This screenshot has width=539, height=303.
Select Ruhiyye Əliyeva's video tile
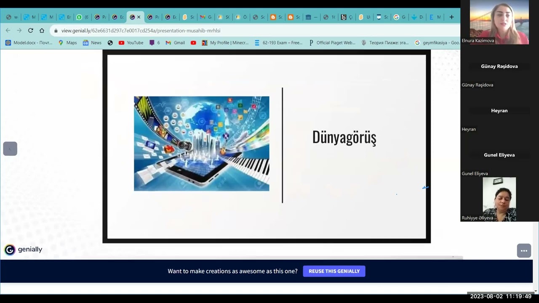click(x=499, y=199)
